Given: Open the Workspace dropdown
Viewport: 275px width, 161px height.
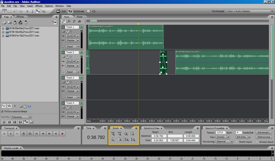Looking at the screenshot, I should pos(249,11).
